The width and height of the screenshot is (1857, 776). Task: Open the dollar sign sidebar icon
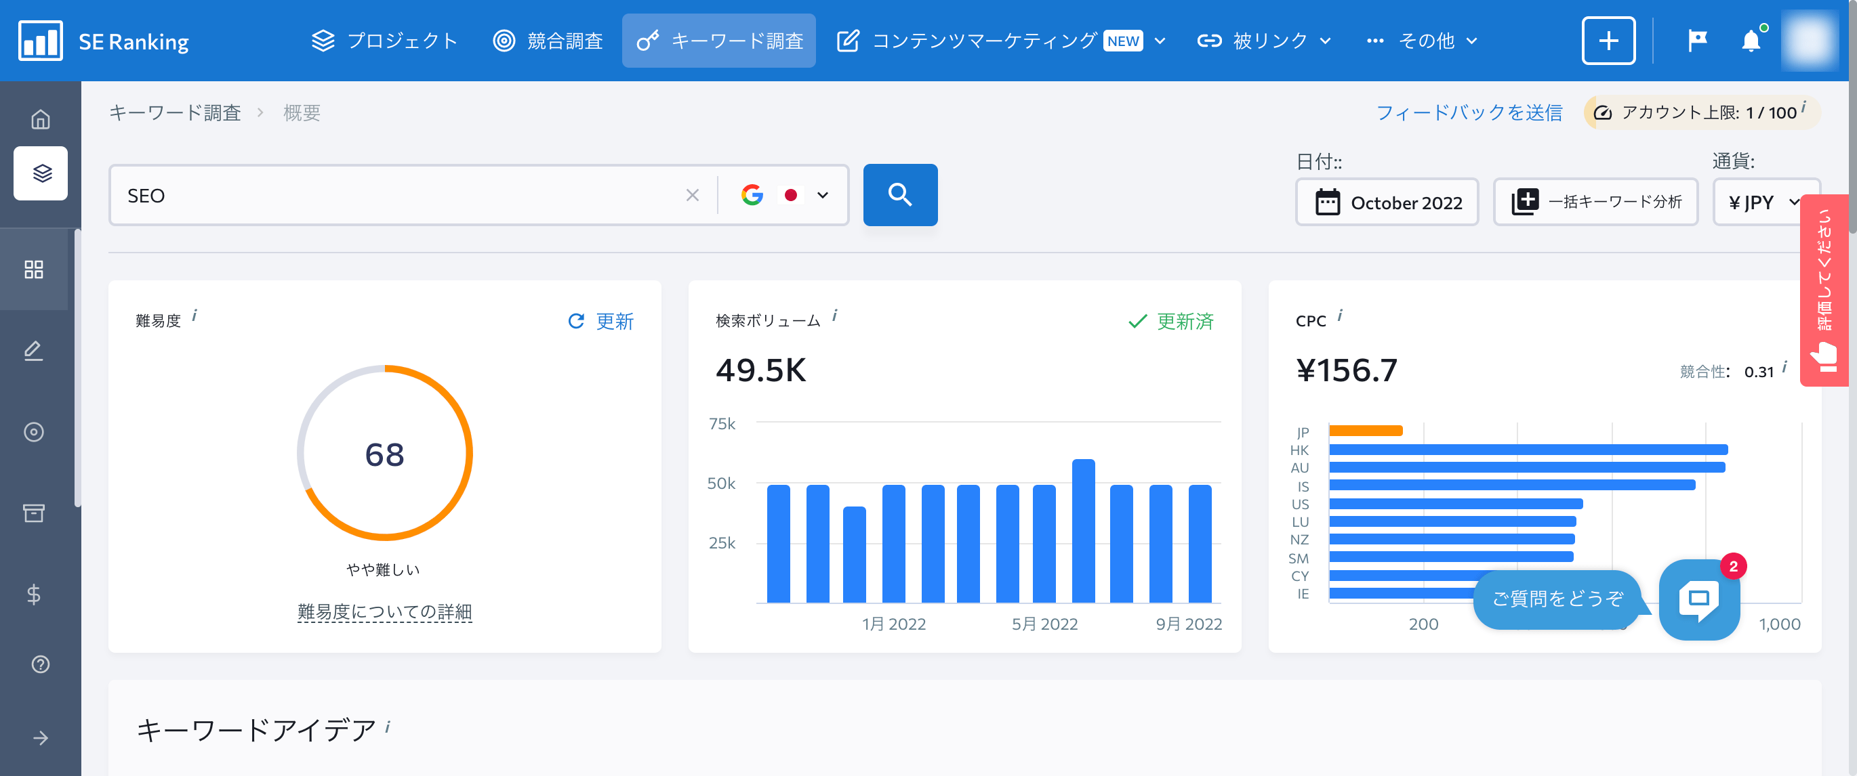pos(34,595)
